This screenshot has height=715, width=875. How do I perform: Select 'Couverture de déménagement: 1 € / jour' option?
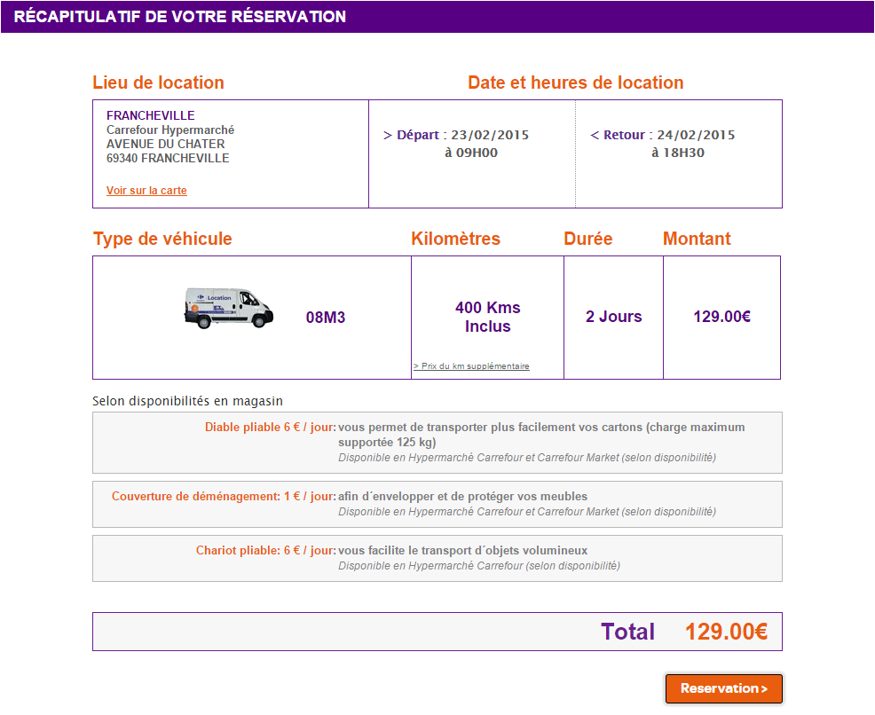click(x=224, y=497)
